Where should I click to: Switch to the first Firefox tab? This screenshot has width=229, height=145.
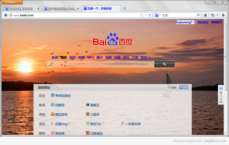[21, 9]
